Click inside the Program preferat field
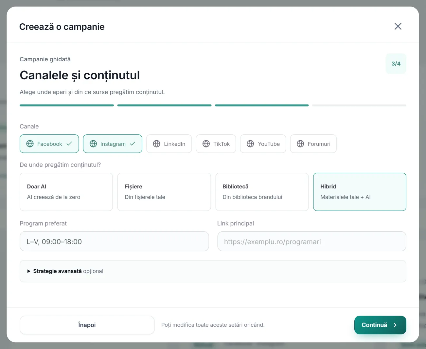426x349 pixels. click(x=114, y=242)
